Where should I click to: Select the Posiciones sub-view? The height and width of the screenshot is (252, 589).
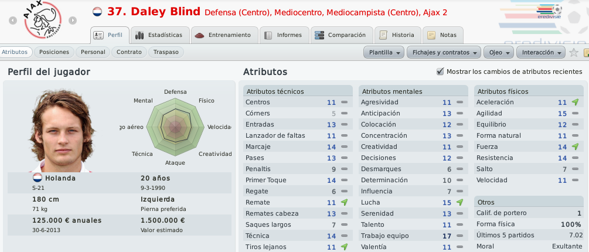coord(54,52)
